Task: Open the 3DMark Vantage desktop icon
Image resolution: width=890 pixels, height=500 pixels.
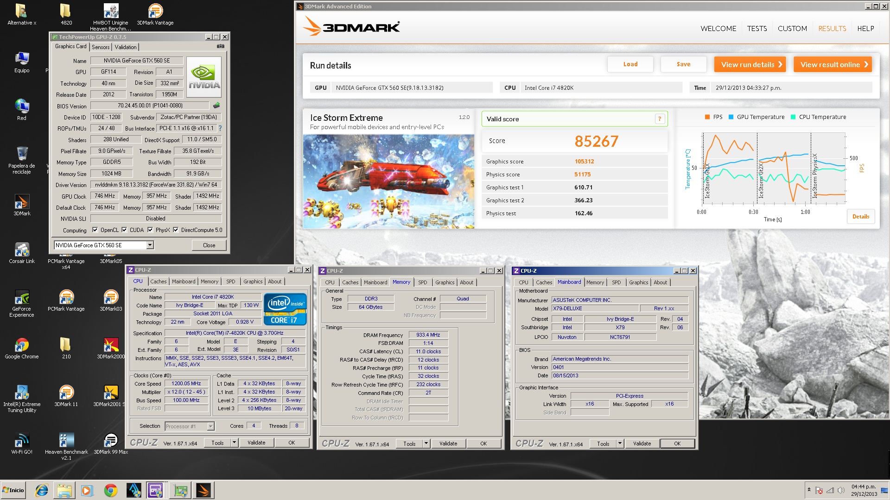Action: coord(155,14)
